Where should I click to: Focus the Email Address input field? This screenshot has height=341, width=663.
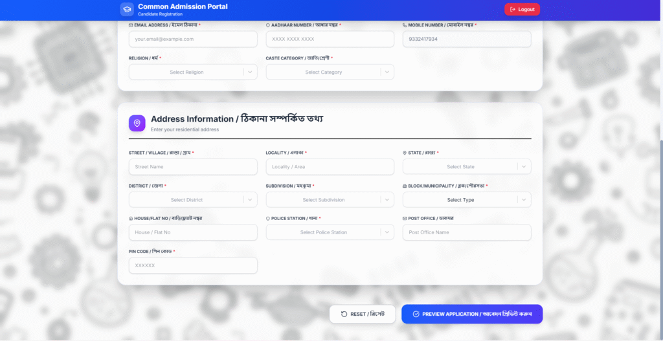pyautogui.click(x=193, y=39)
